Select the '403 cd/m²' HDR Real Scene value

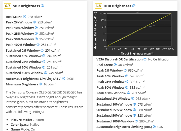(126, 65)
